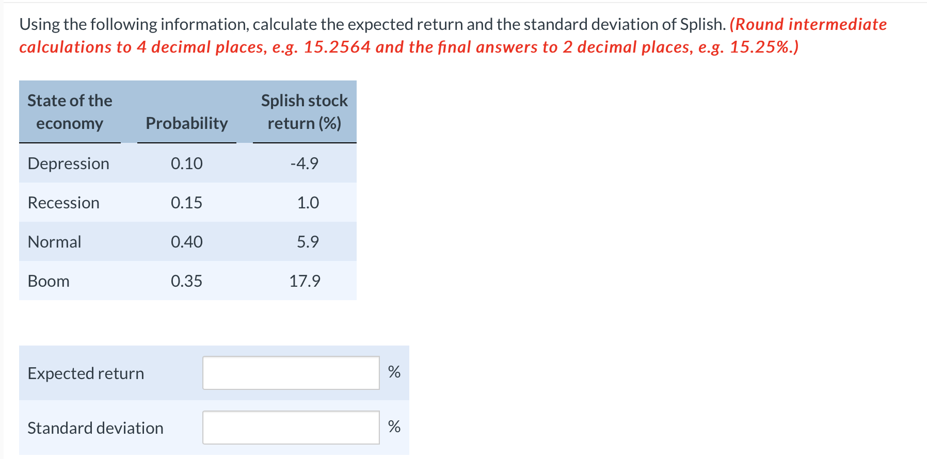Image resolution: width=927 pixels, height=459 pixels.
Task: Click the Standard deviation label
Action: click(95, 428)
